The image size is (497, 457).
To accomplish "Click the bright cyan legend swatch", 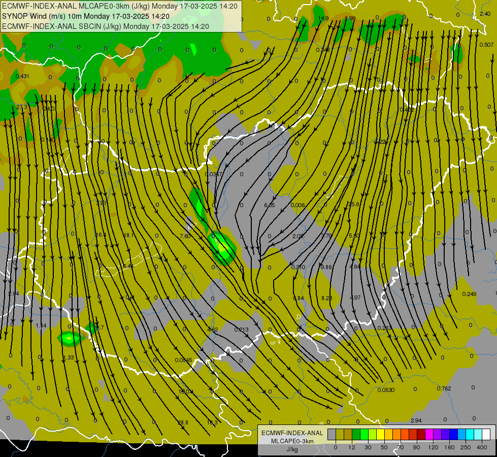I will (x=470, y=435).
